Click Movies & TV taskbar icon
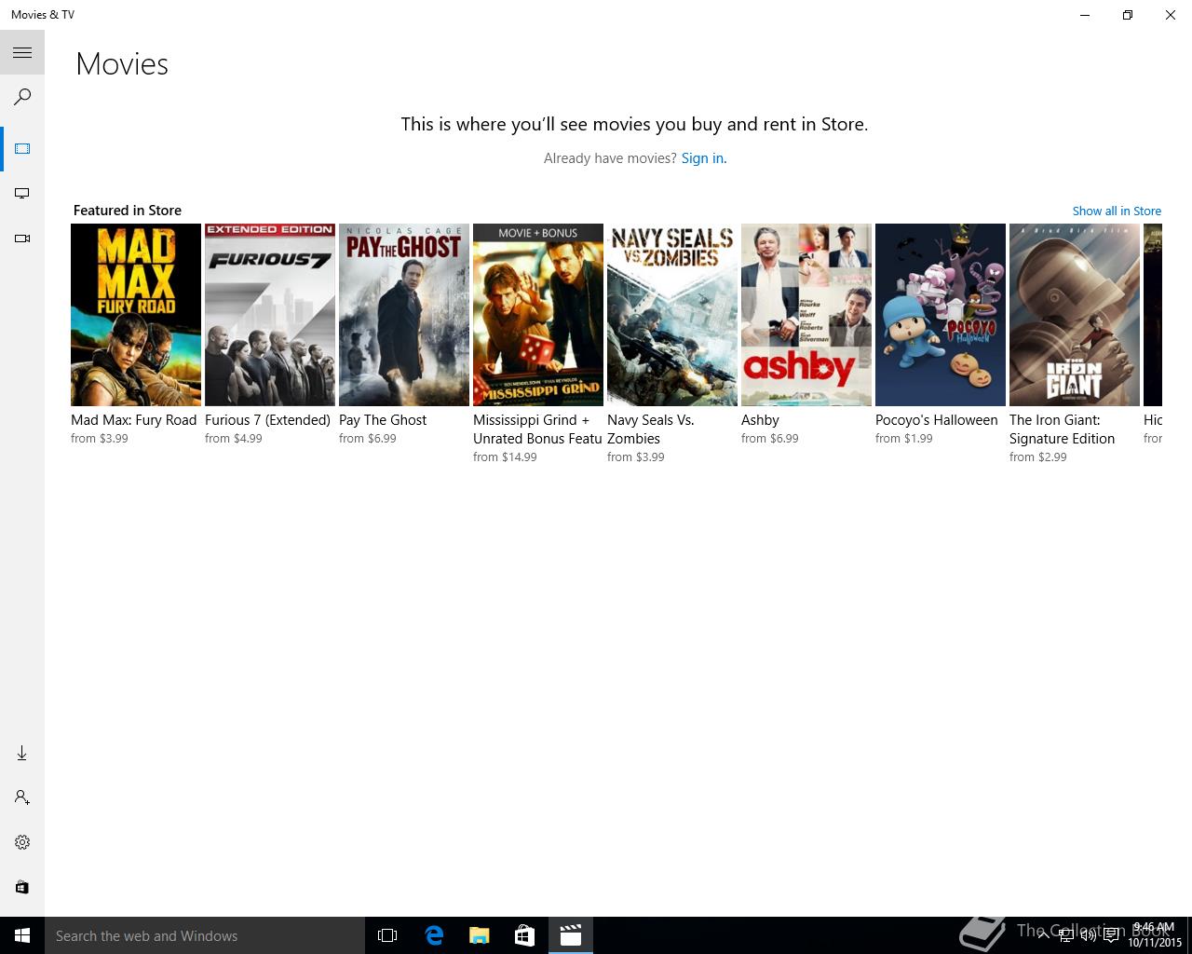The image size is (1192, 954). (x=570, y=935)
